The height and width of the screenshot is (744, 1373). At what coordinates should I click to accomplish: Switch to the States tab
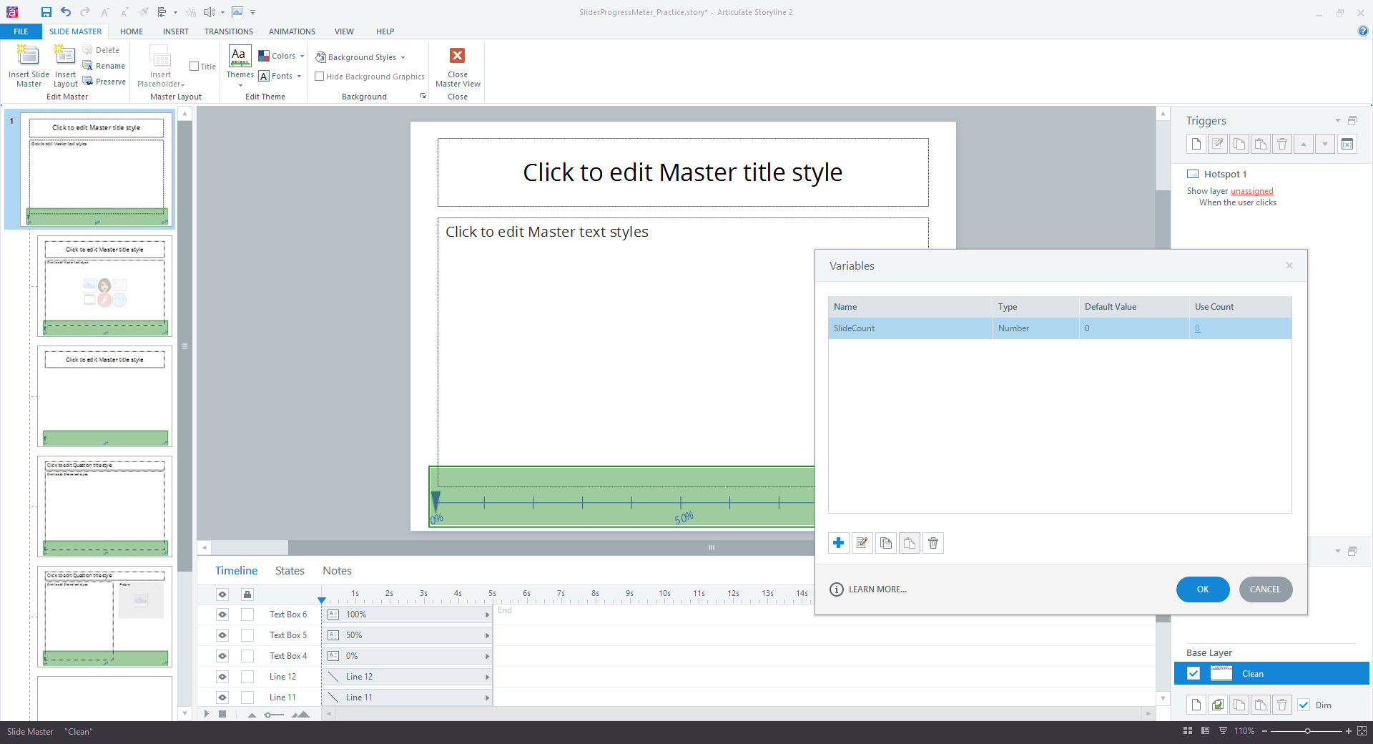pos(290,570)
